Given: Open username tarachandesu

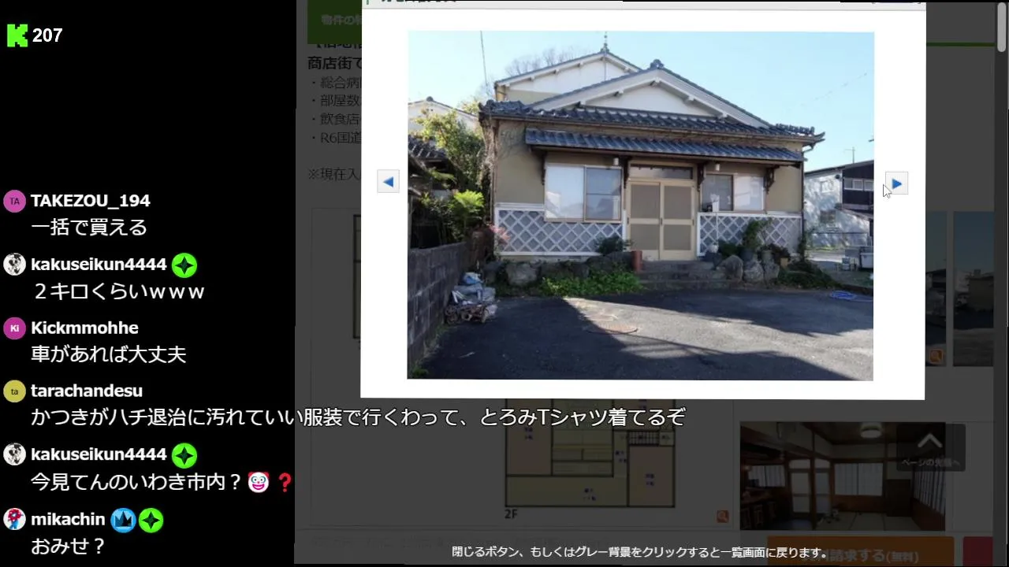Looking at the screenshot, I should coord(87,391).
